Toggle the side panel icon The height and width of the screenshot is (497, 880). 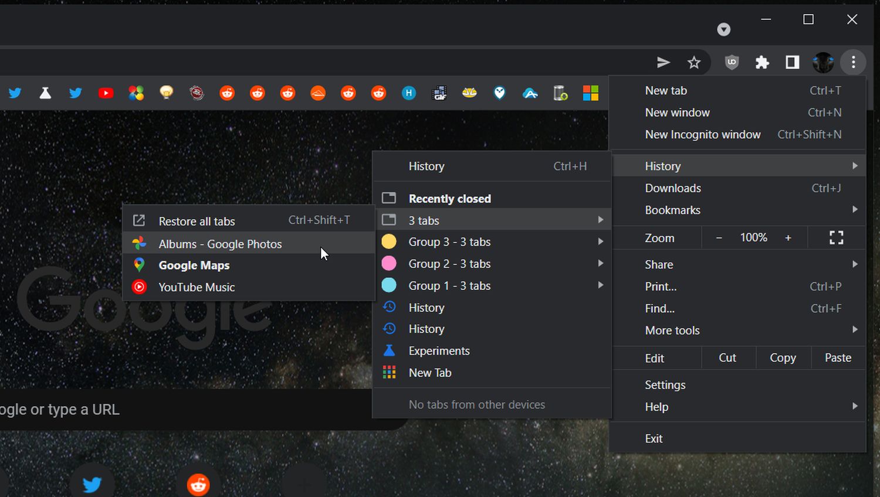pyautogui.click(x=793, y=62)
